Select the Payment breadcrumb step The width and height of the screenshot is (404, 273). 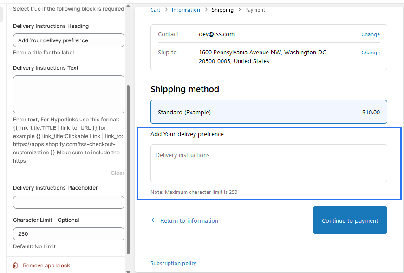tap(255, 10)
